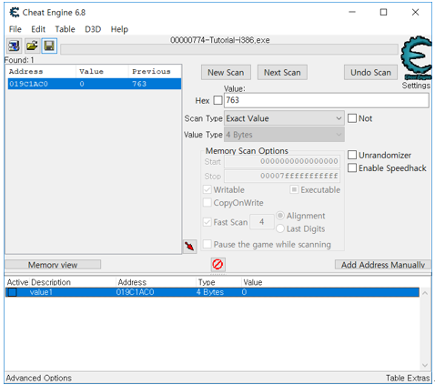Image resolution: width=435 pixels, height=385 pixels.
Task: Toggle the Fast Scan checkbox
Action: [207, 222]
